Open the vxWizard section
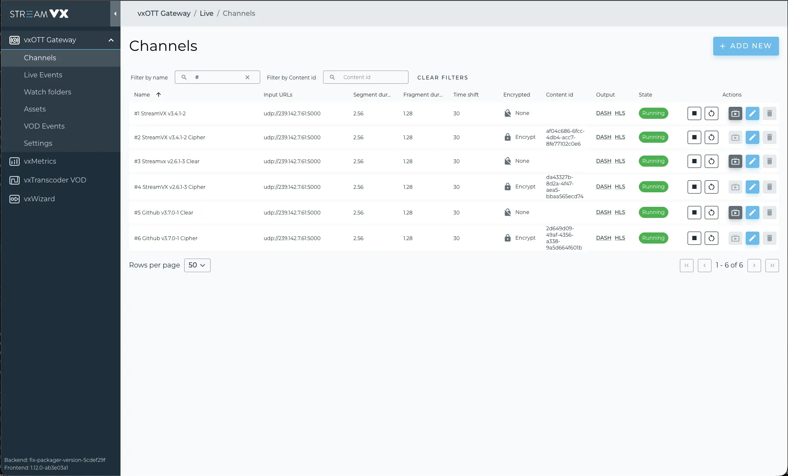This screenshot has width=788, height=476. [x=60, y=199]
